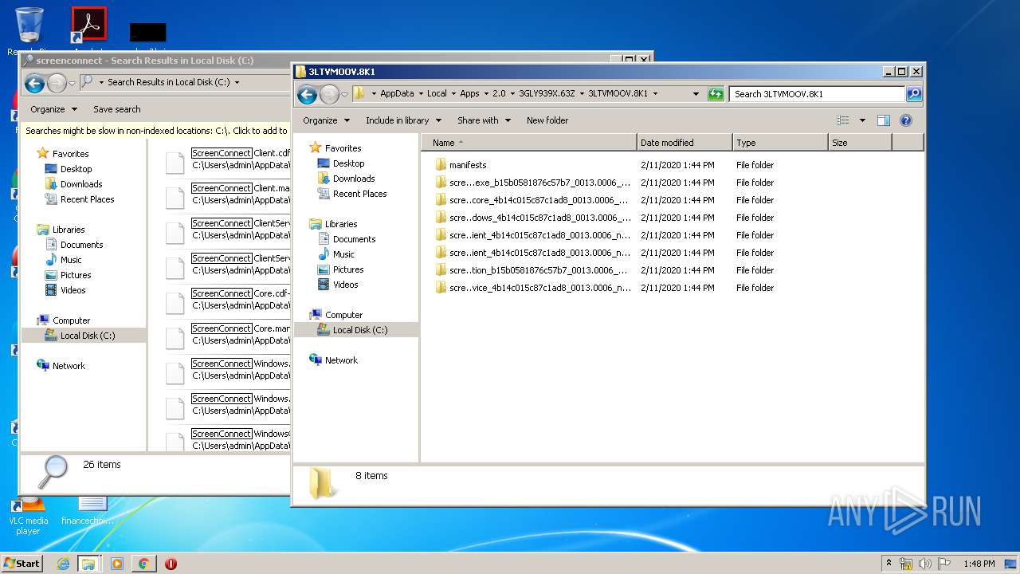Click New folder button

point(547,120)
